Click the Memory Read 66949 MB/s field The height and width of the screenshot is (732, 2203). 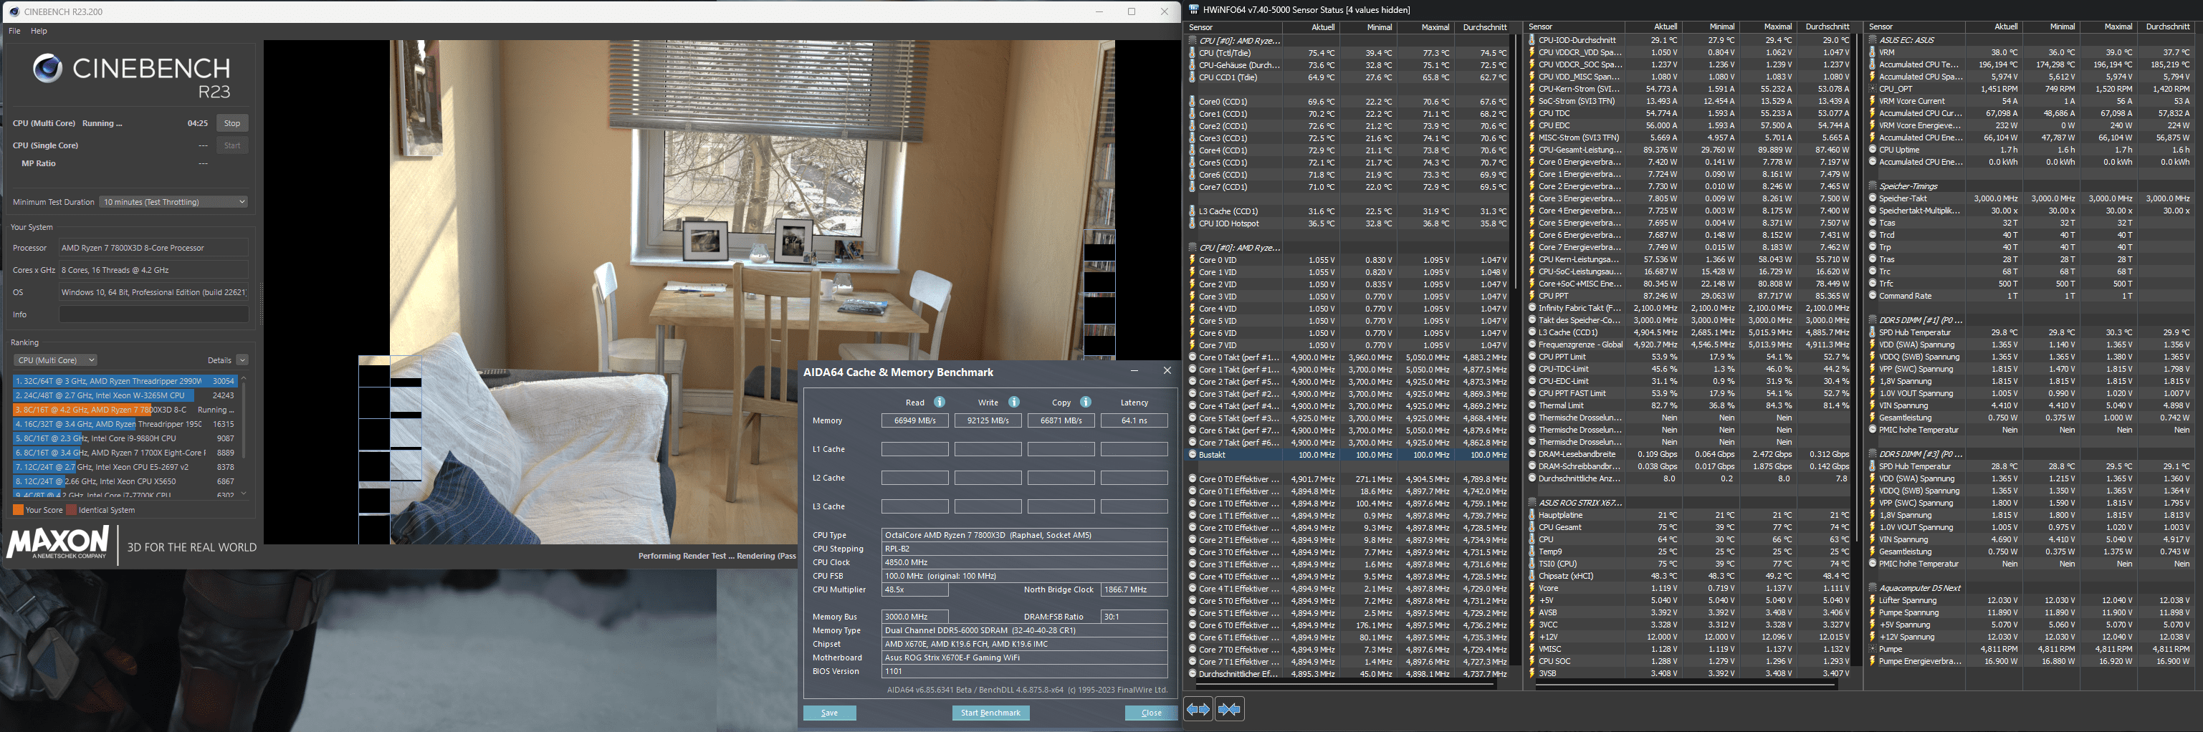(915, 420)
